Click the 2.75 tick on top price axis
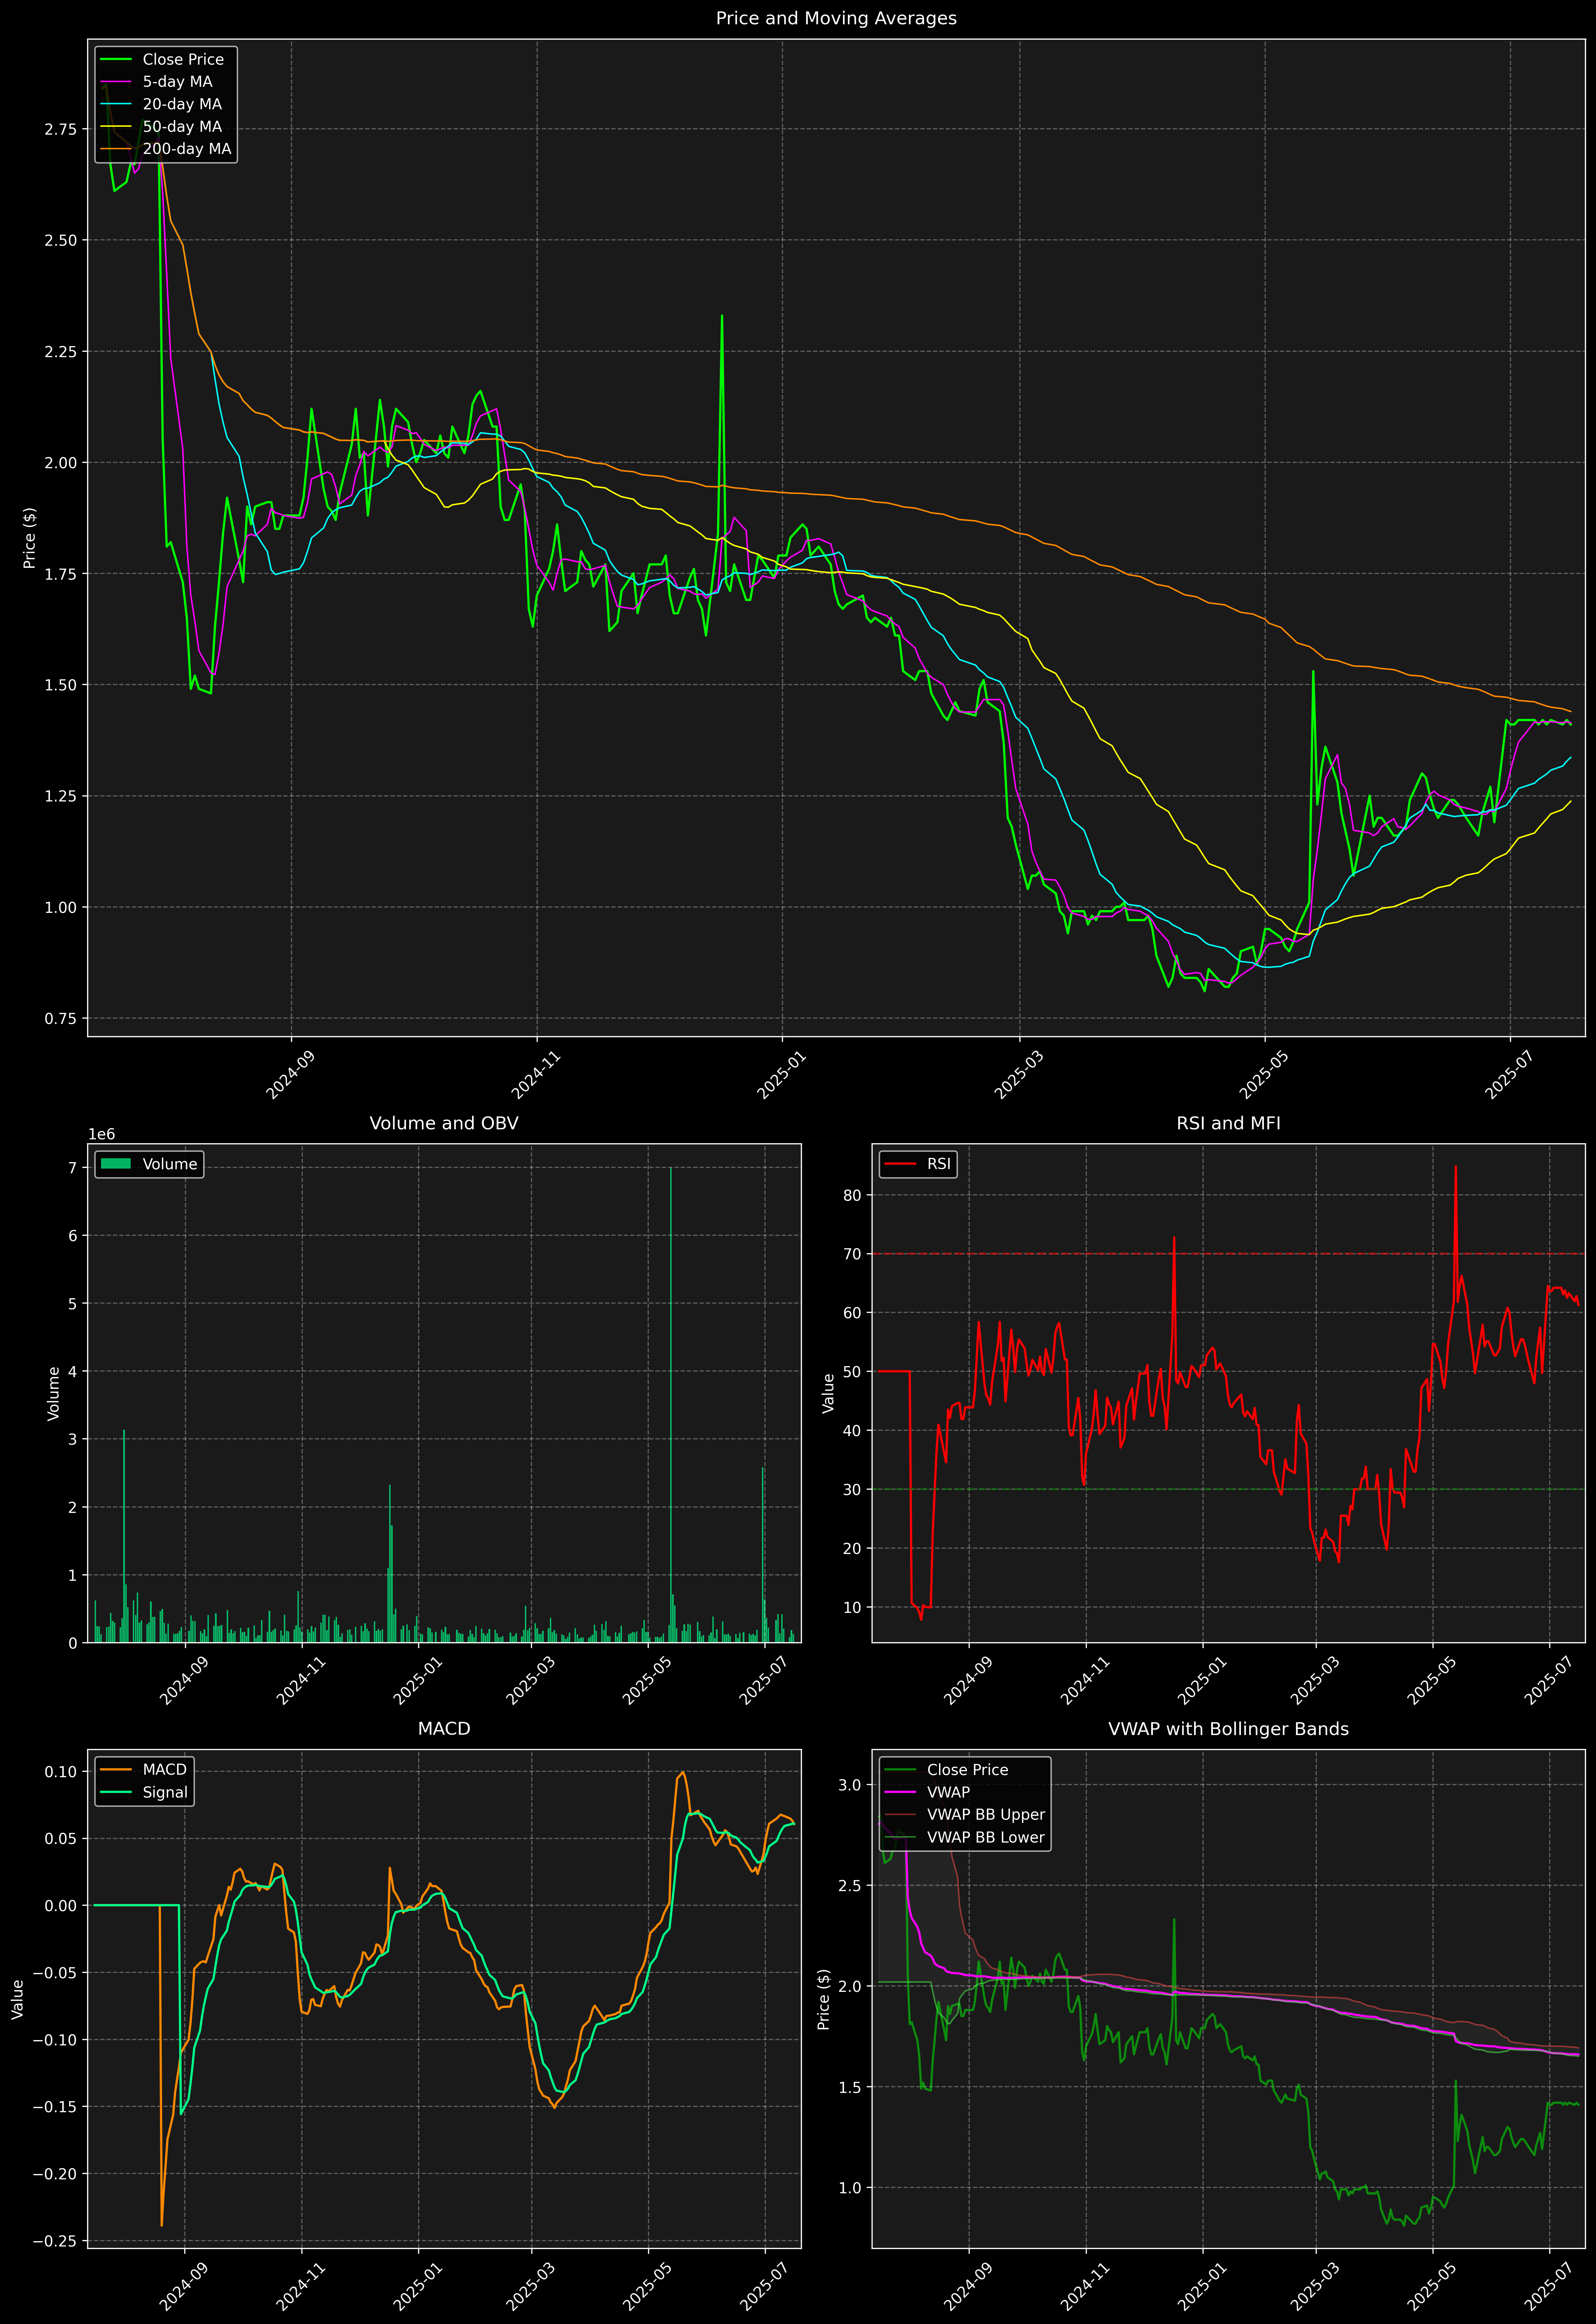 point(60,129)
